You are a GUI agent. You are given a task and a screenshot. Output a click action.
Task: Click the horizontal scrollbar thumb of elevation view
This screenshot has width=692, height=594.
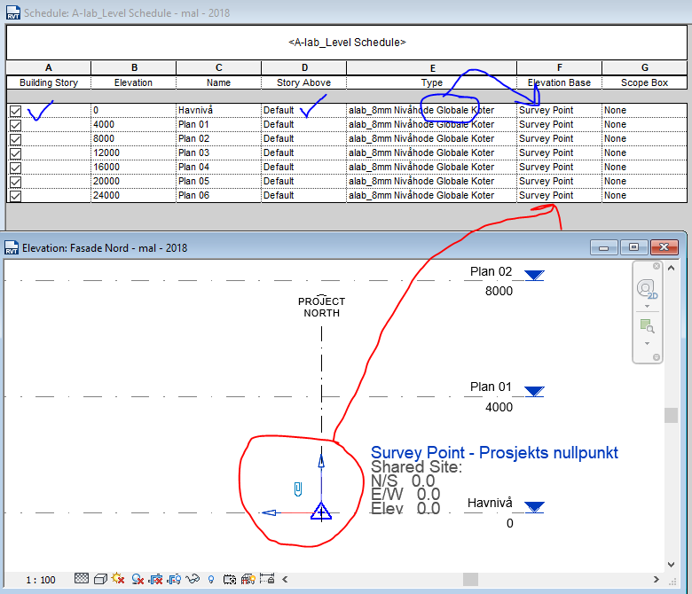470,579
